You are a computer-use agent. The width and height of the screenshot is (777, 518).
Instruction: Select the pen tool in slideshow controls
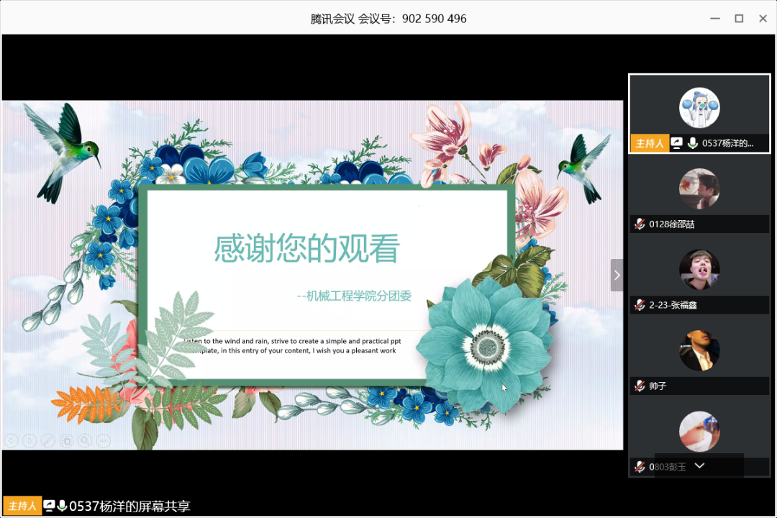(48, 440)
